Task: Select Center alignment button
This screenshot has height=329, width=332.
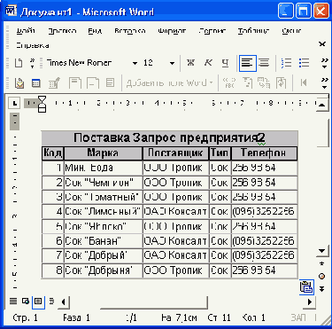Action: (264, 63)
